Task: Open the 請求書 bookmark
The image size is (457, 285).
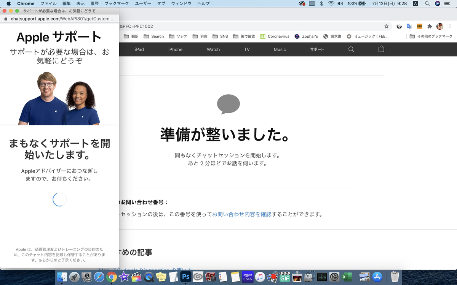Action: pyautogui.click(x=332, y=36)
